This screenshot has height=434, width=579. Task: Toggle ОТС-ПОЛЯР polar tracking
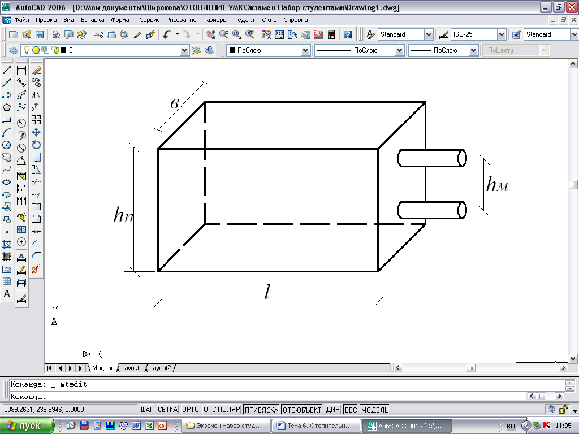pos(222,410)
